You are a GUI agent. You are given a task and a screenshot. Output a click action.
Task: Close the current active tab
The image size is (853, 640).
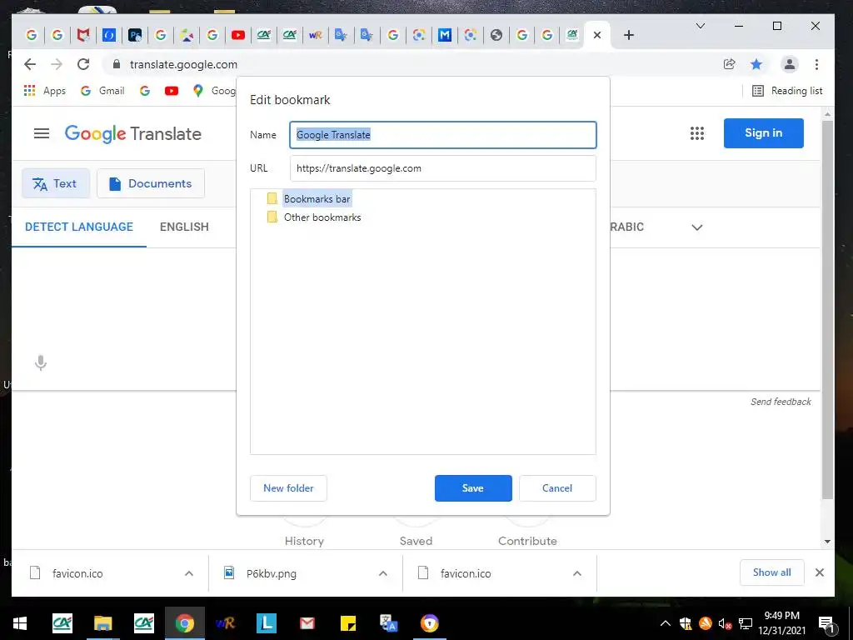point(597,35)
